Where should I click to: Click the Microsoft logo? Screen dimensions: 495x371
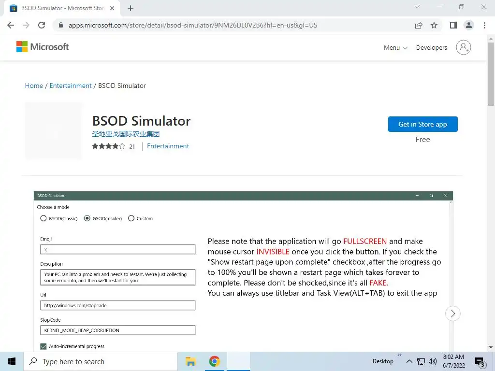click(43, 47)
